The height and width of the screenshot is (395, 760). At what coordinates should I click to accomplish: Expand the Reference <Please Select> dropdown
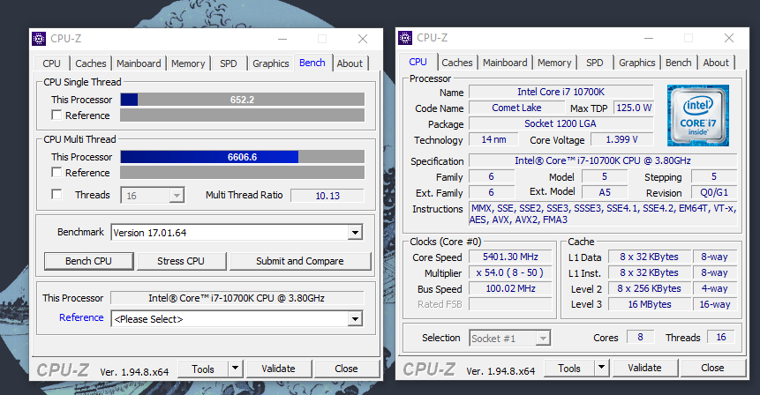point(355,319)
